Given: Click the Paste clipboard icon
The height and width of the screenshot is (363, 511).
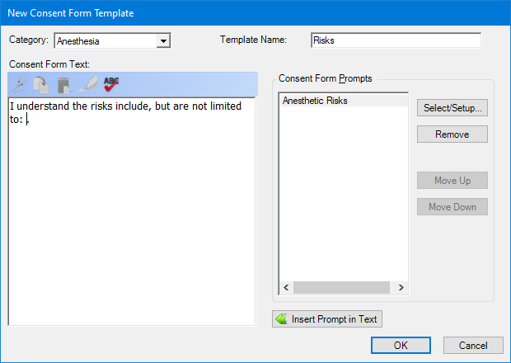Looking at the screenshot, I should [x=64, y=85].
